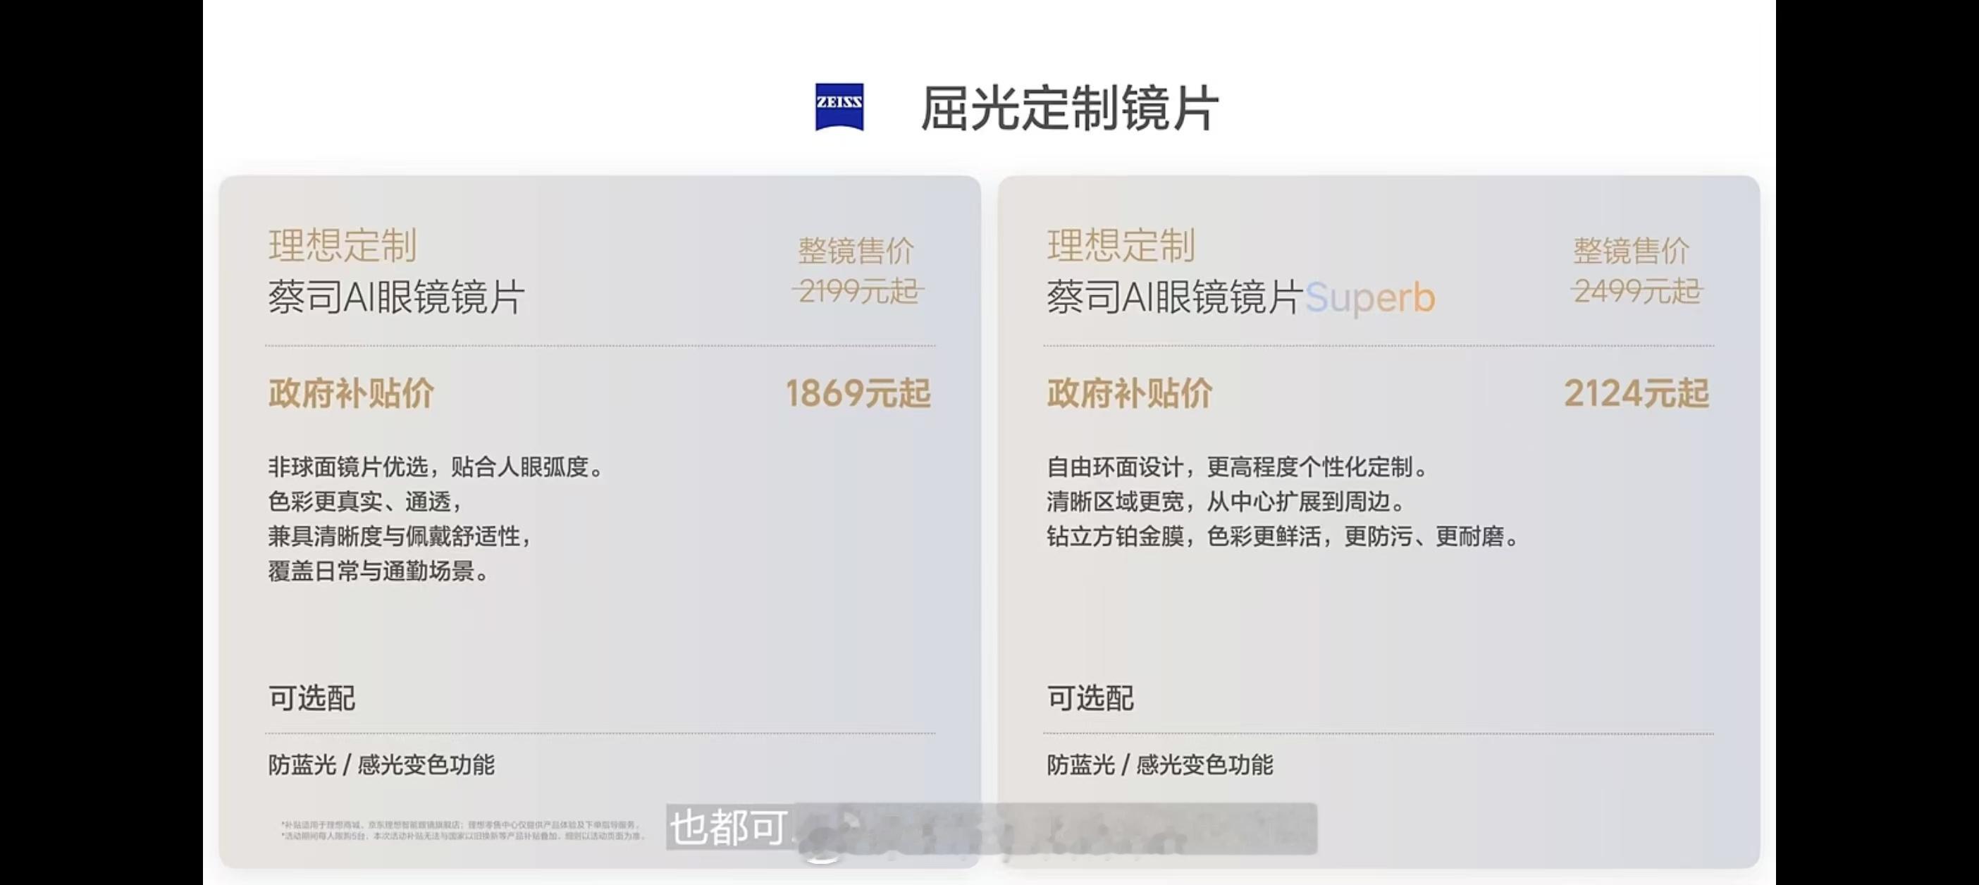Click the left card's 可选配 heading
Screen dimensions: 1979x885
[x=311, y=698]
